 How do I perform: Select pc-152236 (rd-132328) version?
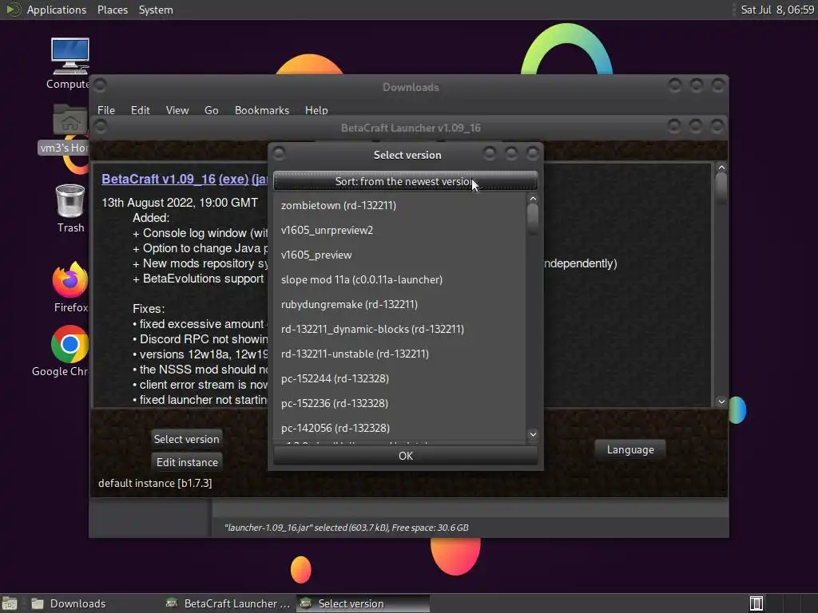[400, 403]
